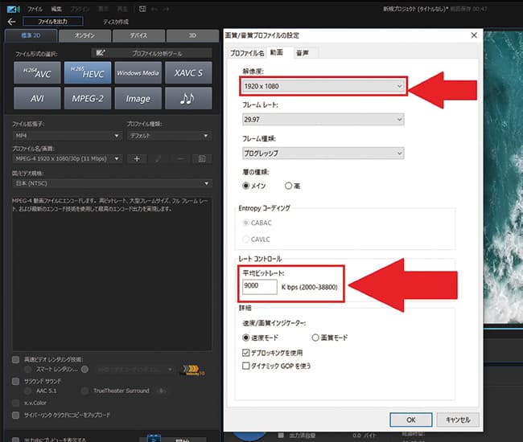This screenshot has width=523, height=442.
Task: Open the プロファイル分析ツール button
Action: click(151, 53)
